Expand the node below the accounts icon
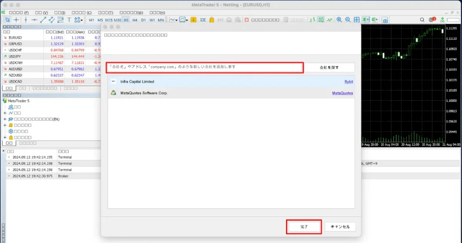 coord(5,113)
